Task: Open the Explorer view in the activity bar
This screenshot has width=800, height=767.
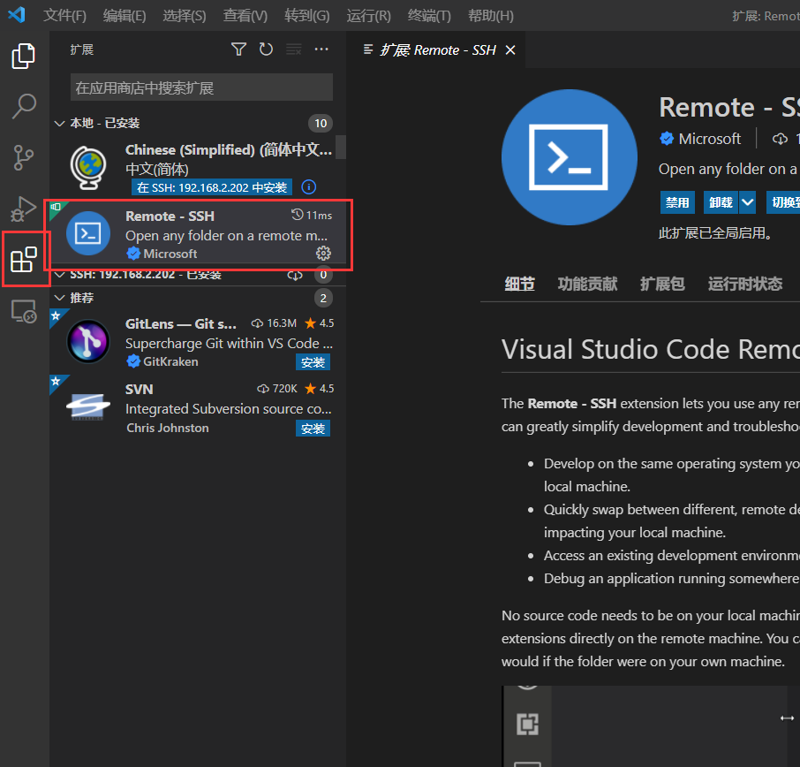Action: tap(23, 56)
